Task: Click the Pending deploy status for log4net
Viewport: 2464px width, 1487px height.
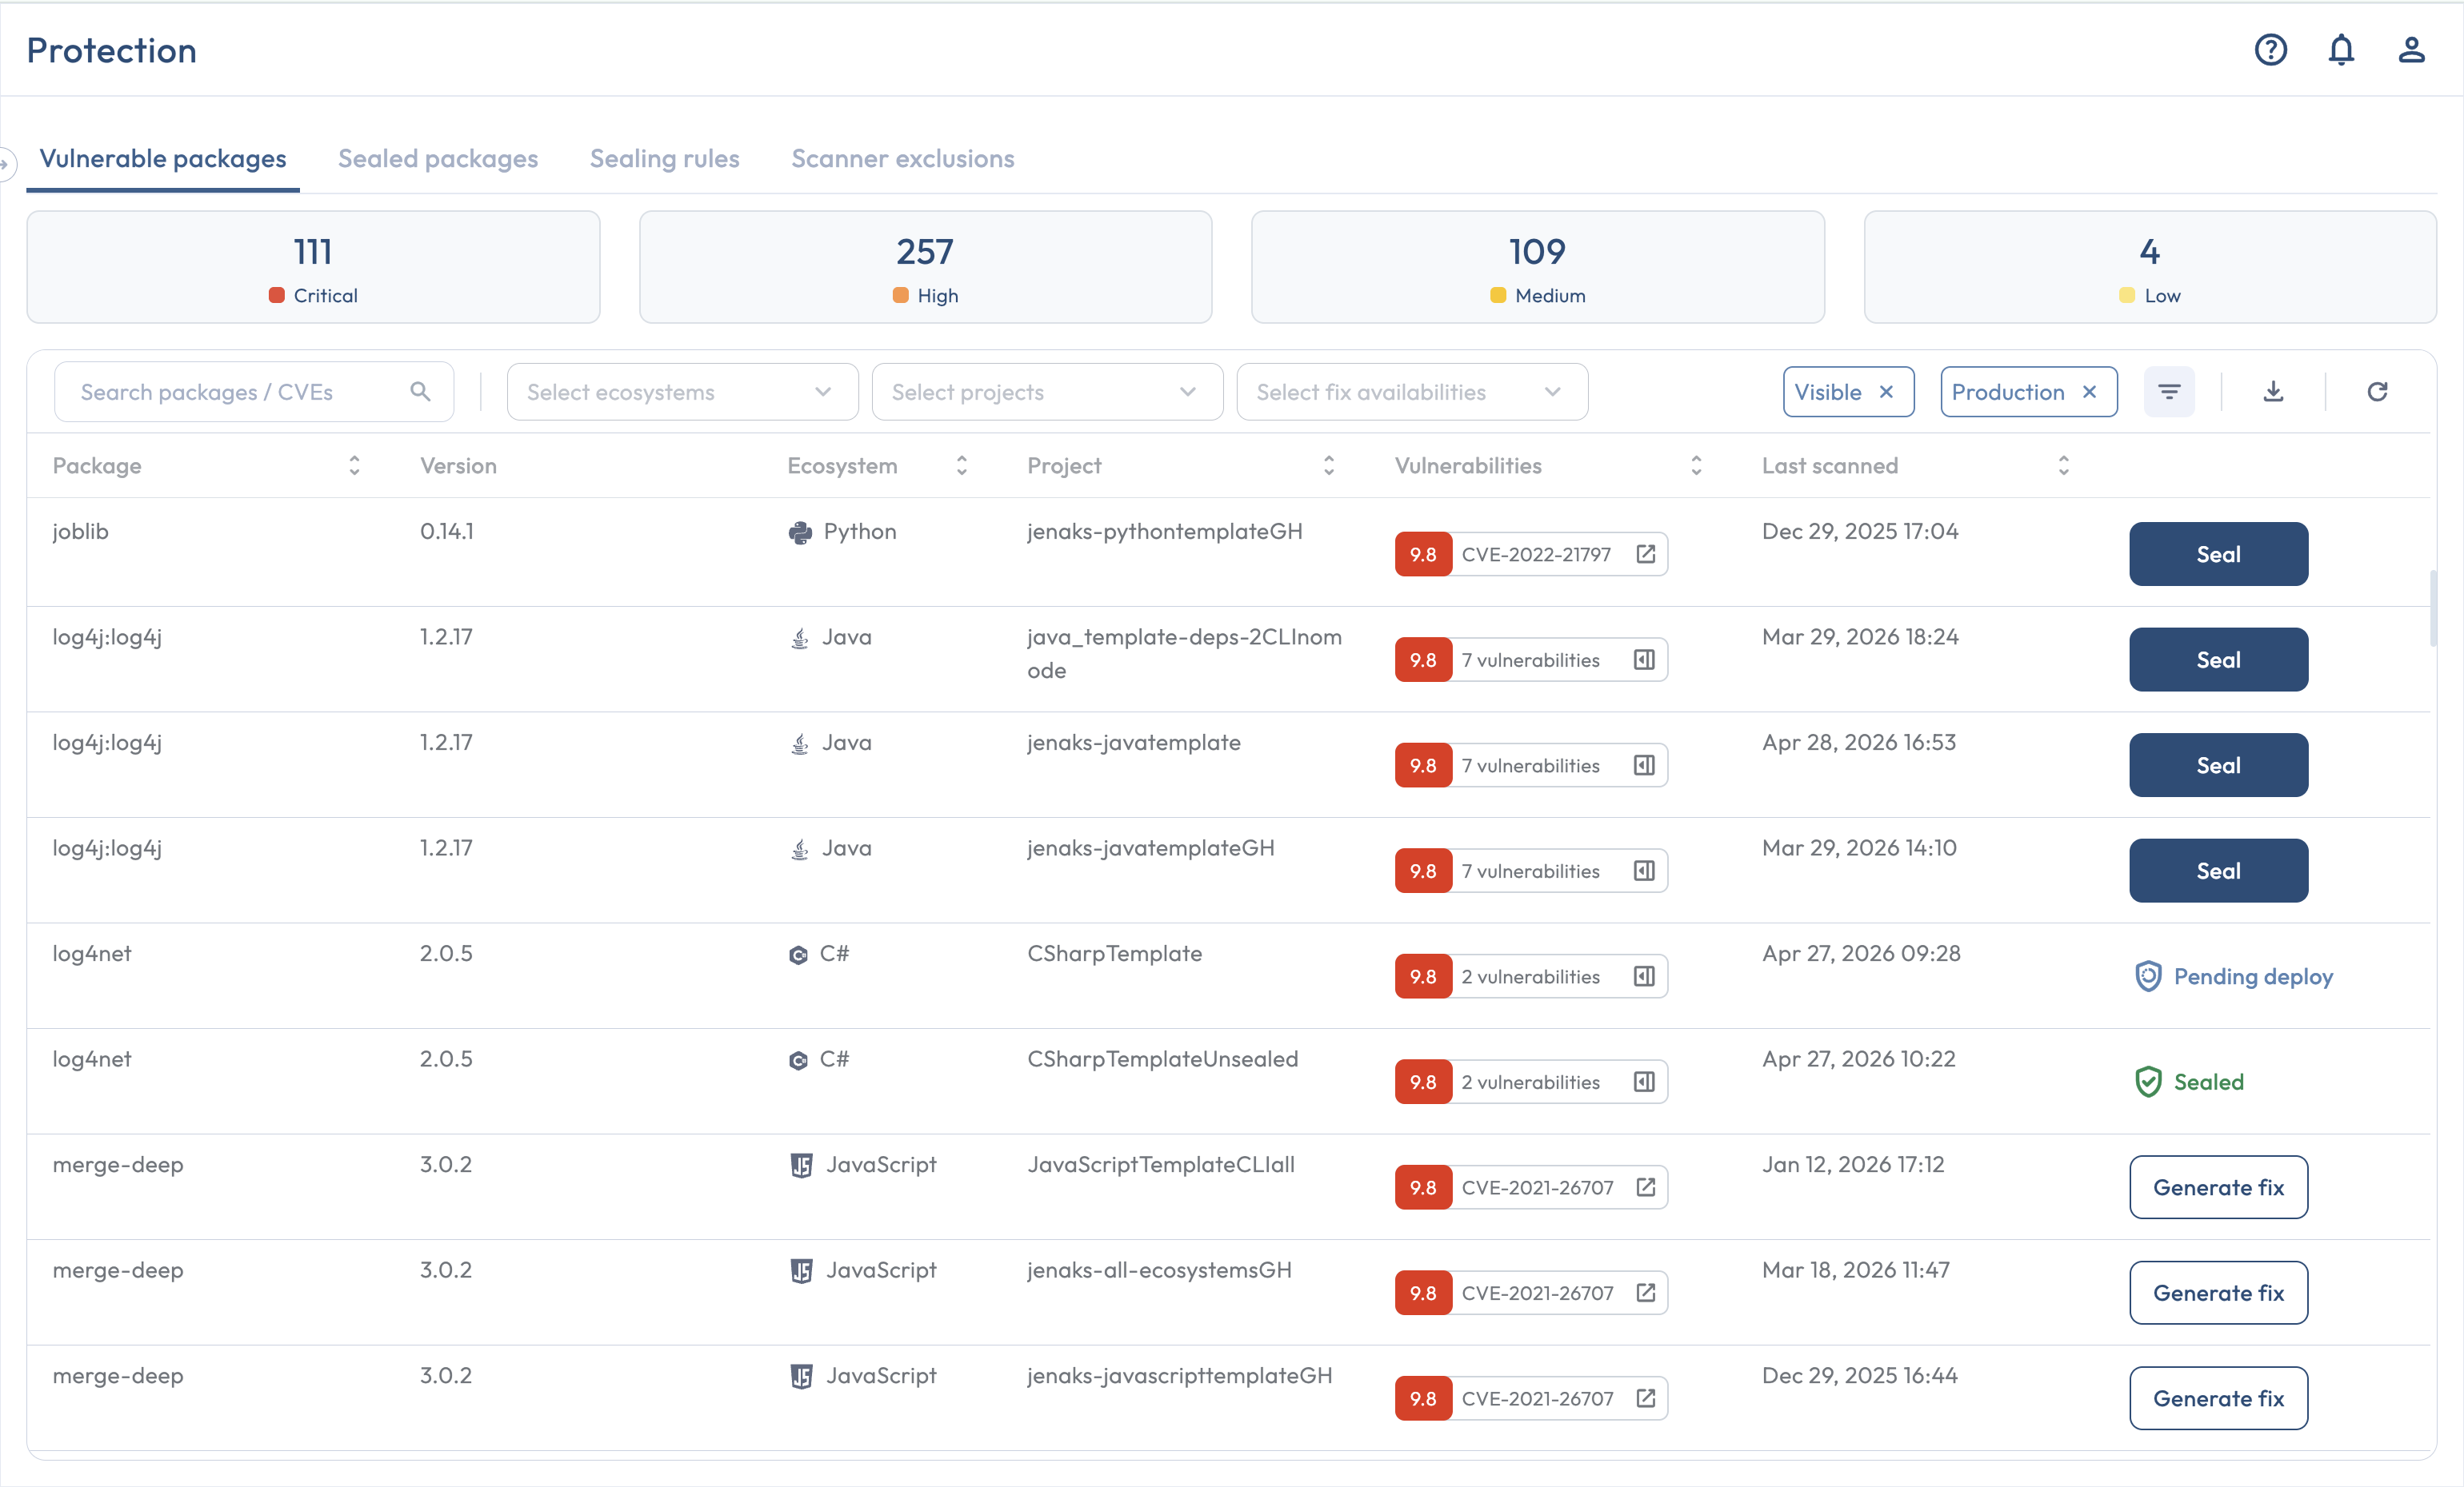Action: pyautogui.click(x=2233, y=976)
